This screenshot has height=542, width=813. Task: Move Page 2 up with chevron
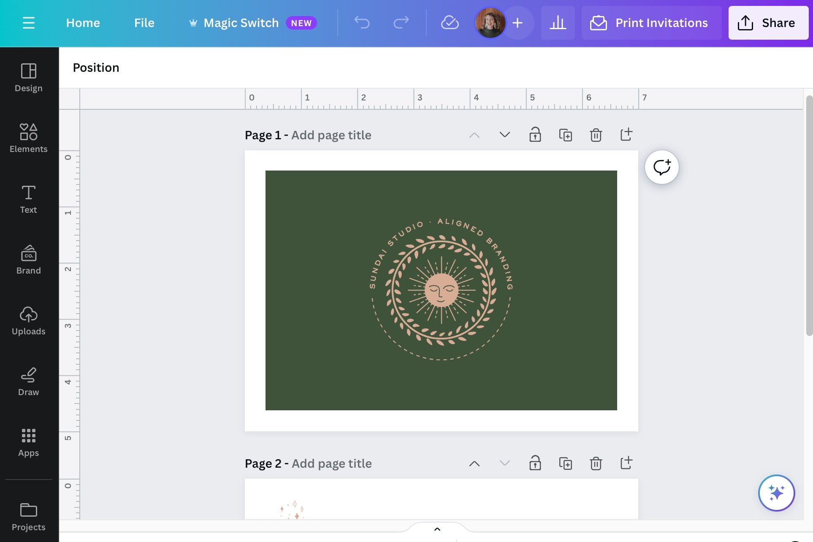pyautogui.click(x=474, y=463)
